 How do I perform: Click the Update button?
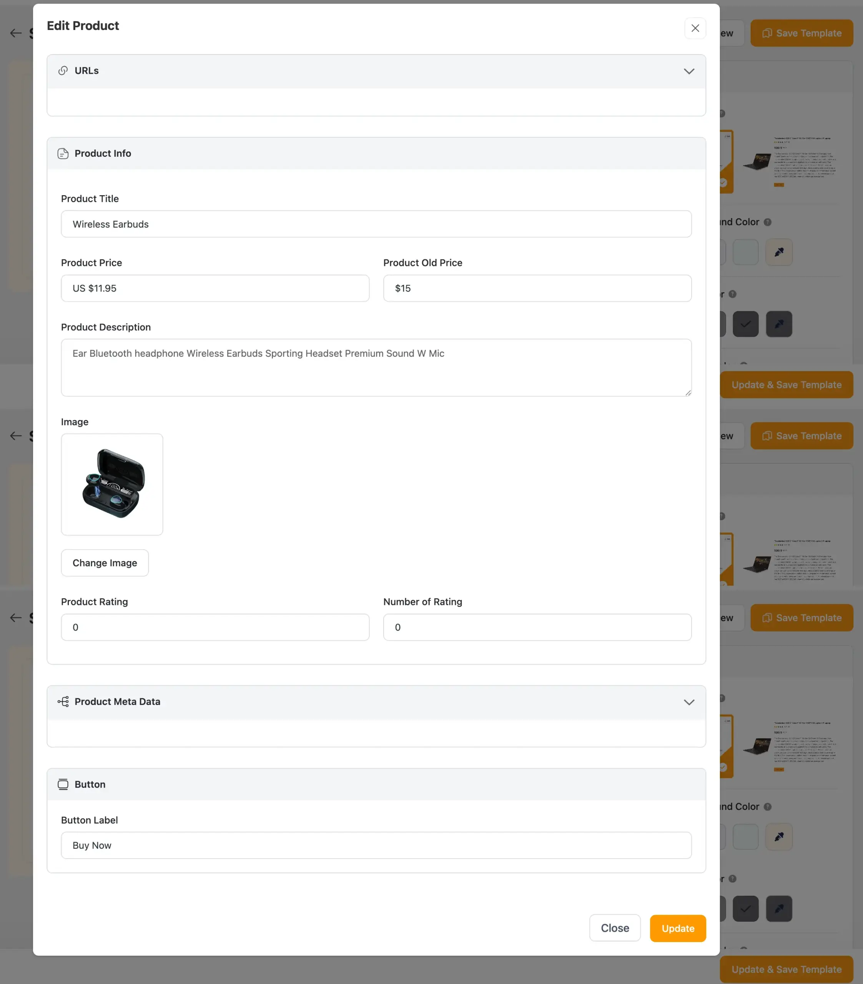[x=678, y=928]
